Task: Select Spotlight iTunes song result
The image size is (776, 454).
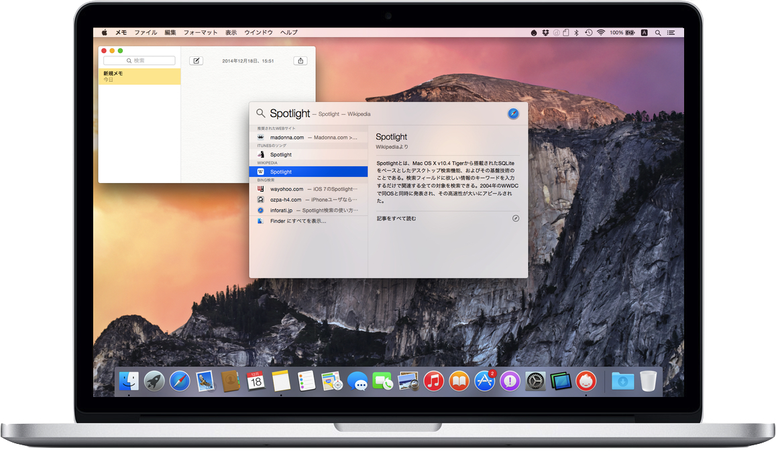Action: click(x=309, y=154)
